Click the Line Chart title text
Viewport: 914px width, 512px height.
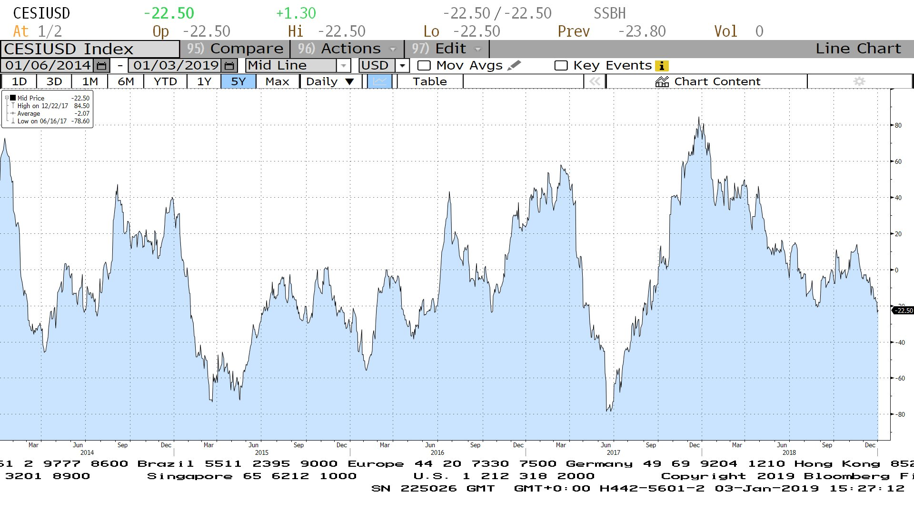pos(858,49)
